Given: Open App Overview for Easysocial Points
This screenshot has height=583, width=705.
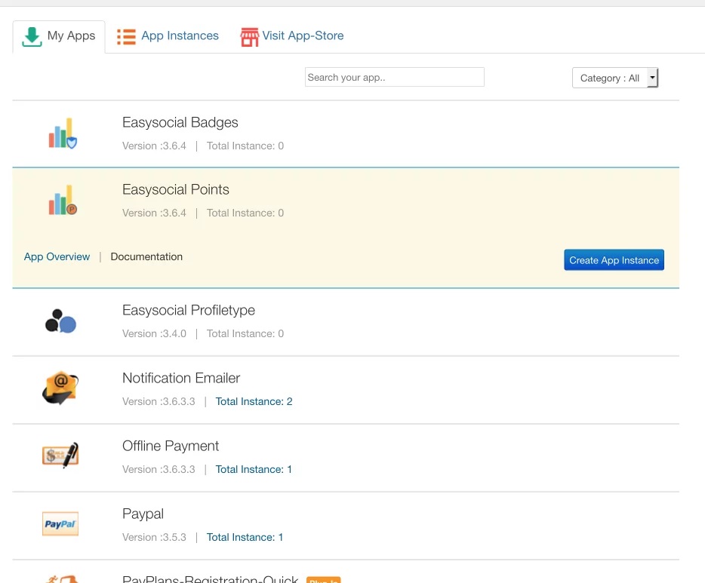Looking at the screenshot, I should [x=57, y=256].
